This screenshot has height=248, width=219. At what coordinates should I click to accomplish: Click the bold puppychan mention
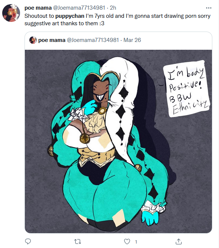tap(70, 16)
